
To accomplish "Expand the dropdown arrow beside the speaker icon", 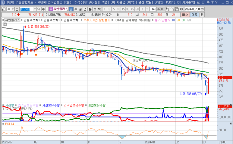I will click(47, 9).
